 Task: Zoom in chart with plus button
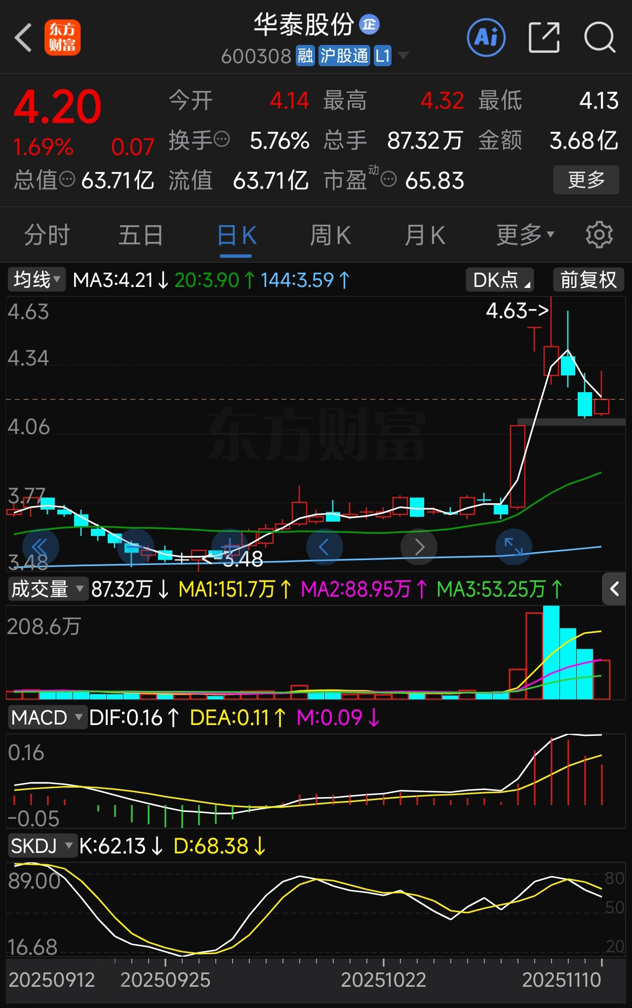coord(230,547)
